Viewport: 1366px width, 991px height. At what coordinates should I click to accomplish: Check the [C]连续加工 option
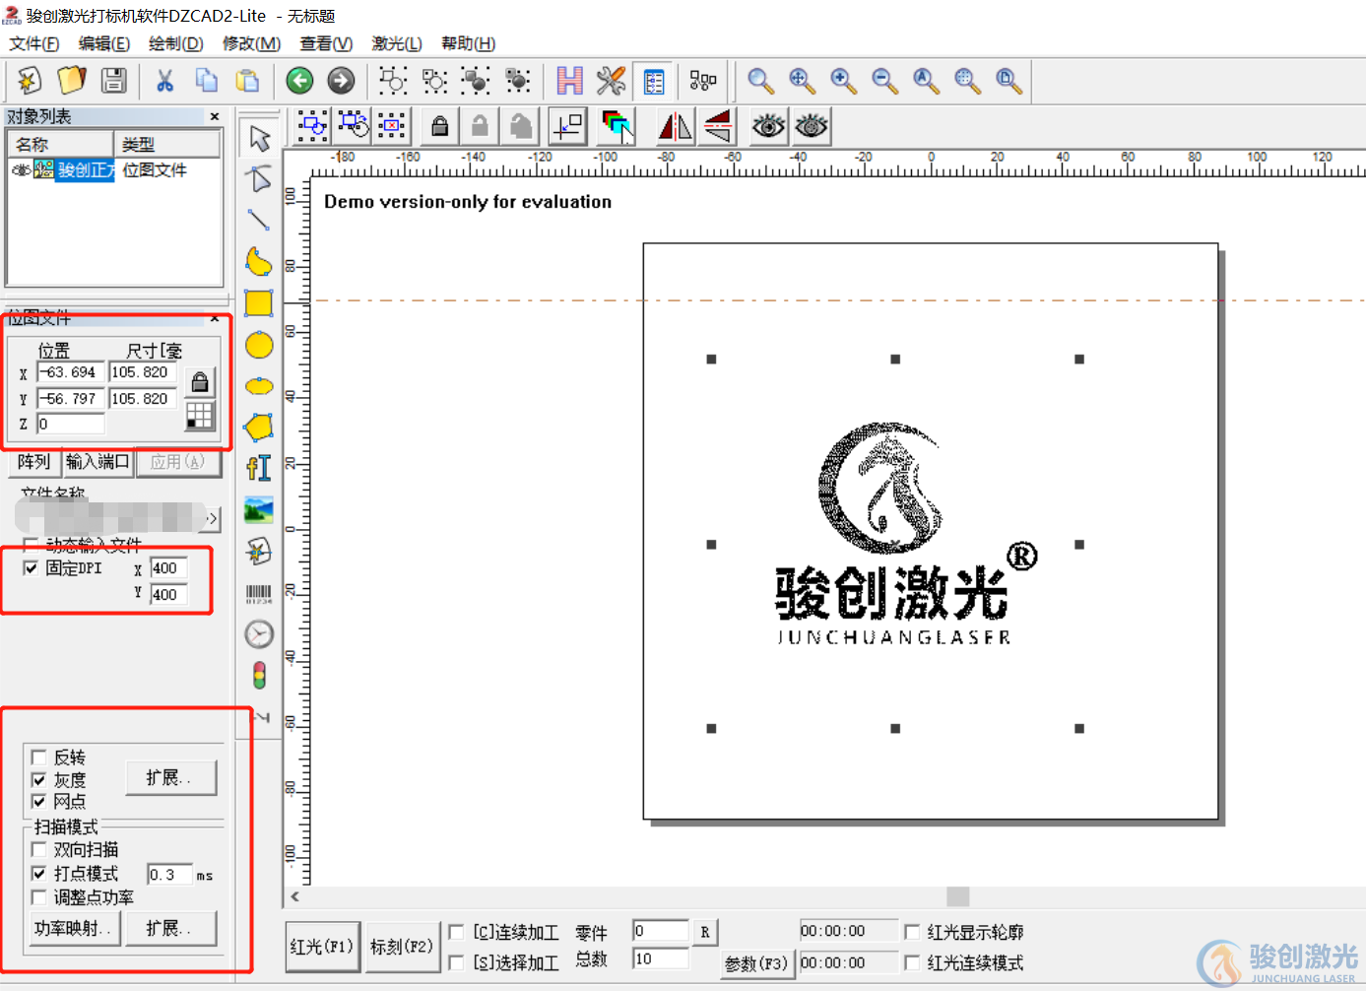coord(456,932)
